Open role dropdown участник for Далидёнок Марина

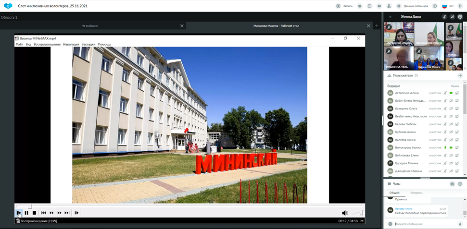coord(435,171)
